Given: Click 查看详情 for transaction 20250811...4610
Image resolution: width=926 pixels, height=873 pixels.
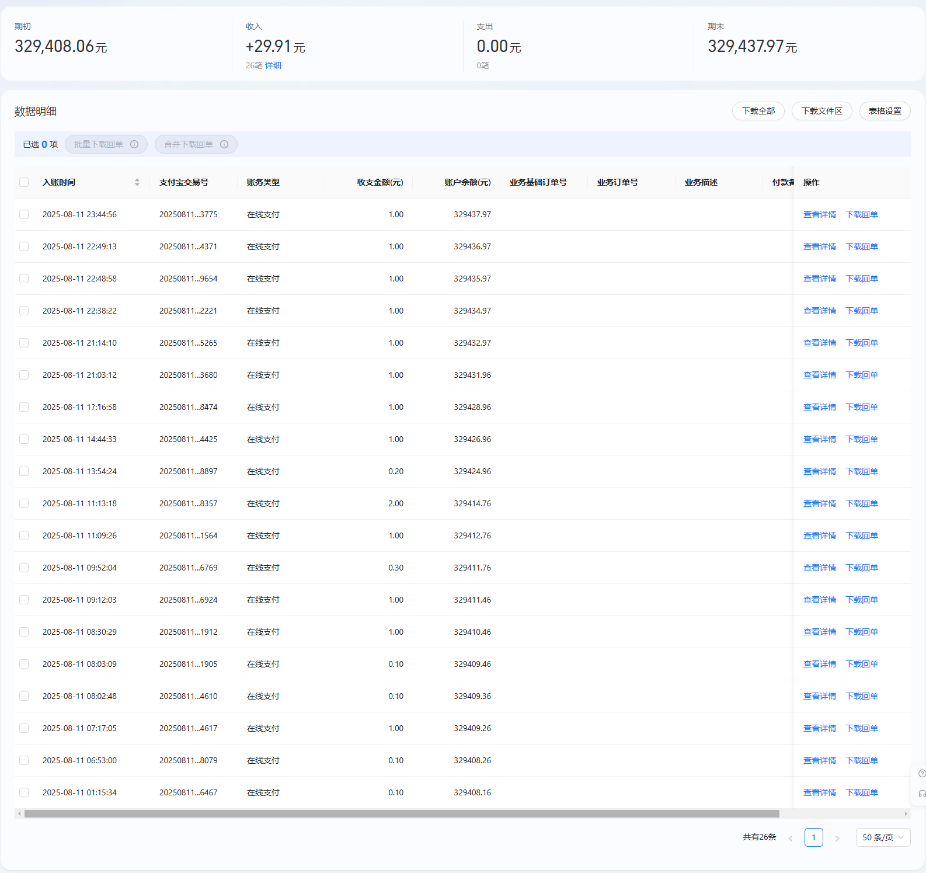Looking at the screenshot, I should [x=820, y=696].
